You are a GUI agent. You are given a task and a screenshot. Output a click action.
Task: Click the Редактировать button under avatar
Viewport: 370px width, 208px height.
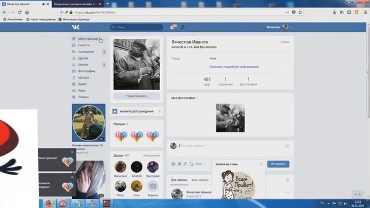click(x=136, y=96)
